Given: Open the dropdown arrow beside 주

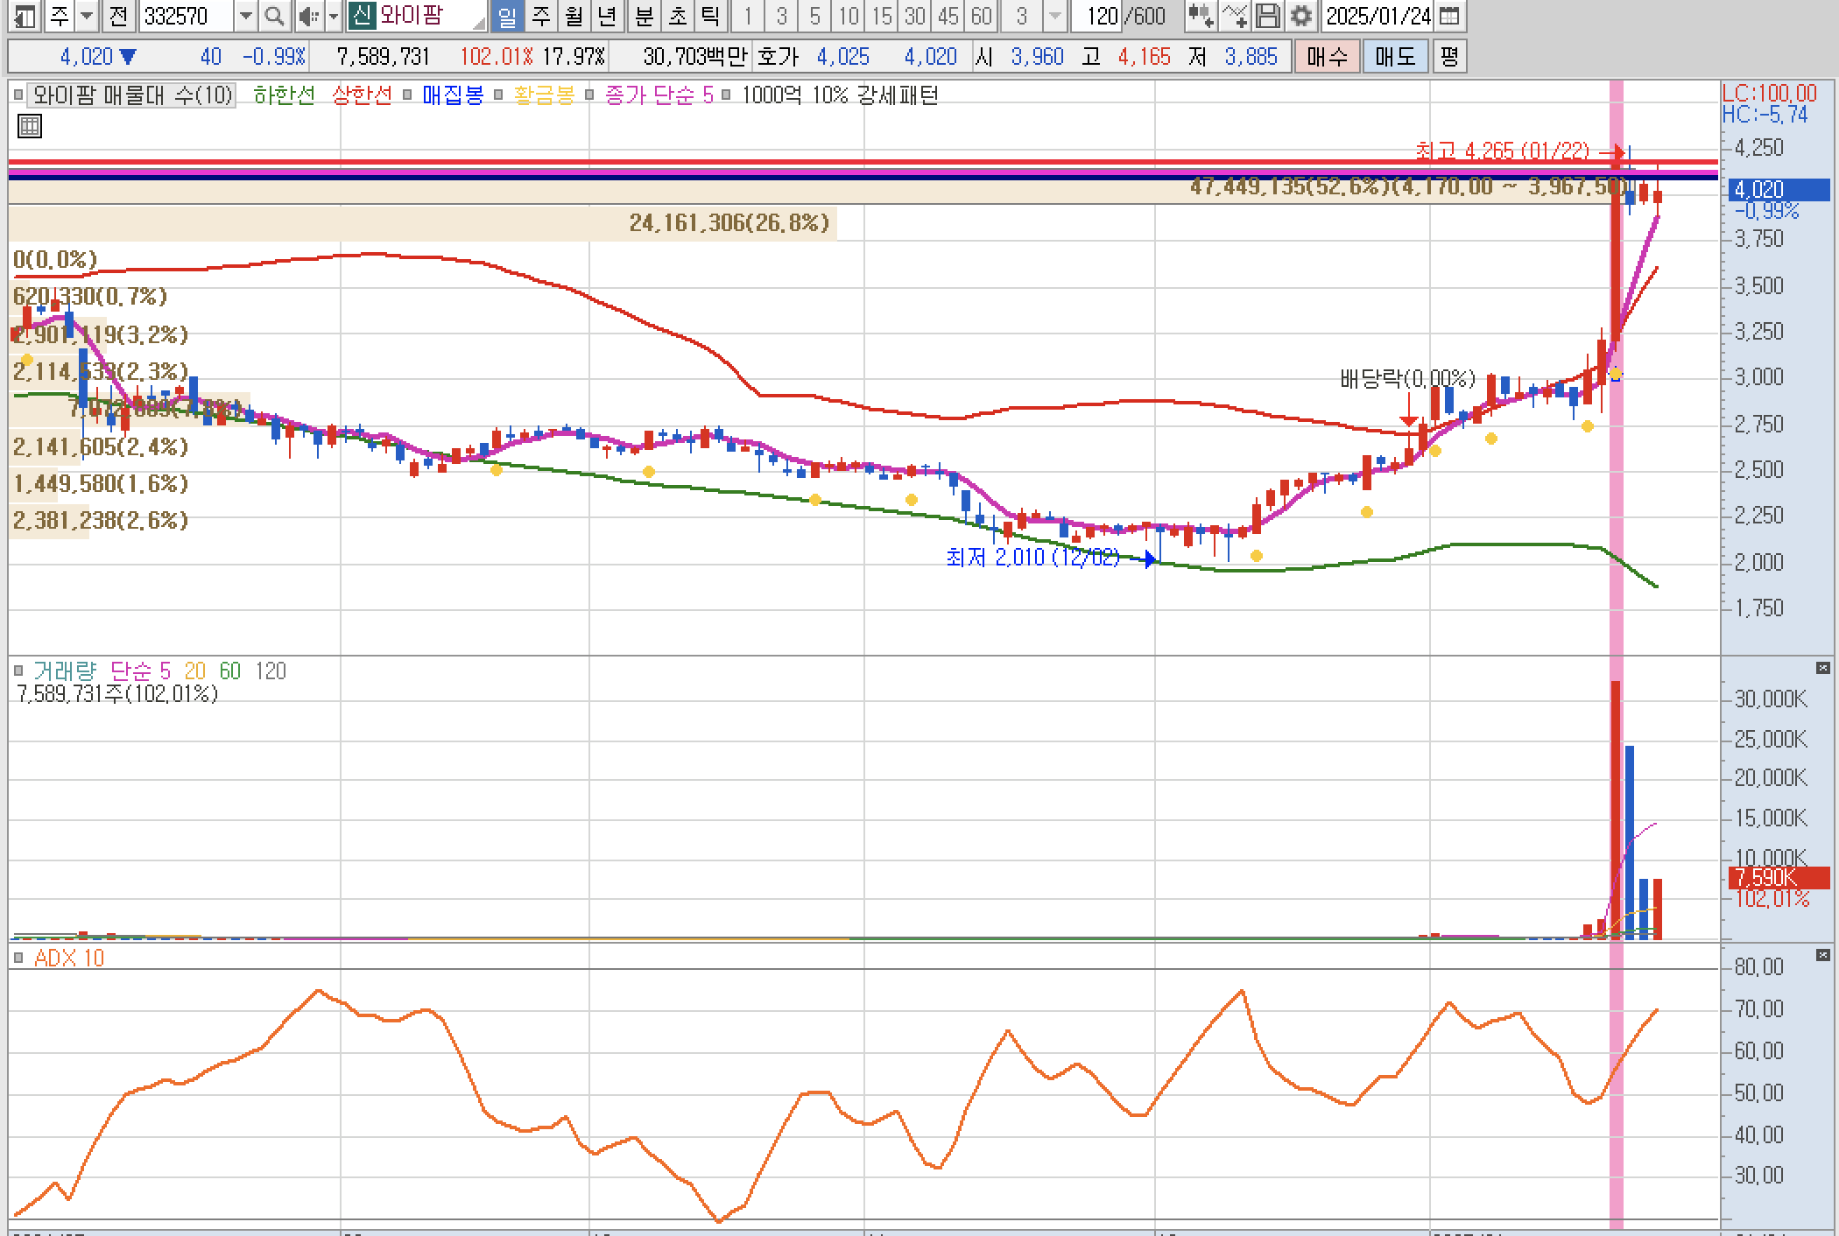Looking at the screenshot, I should click(x=87, y=16).
